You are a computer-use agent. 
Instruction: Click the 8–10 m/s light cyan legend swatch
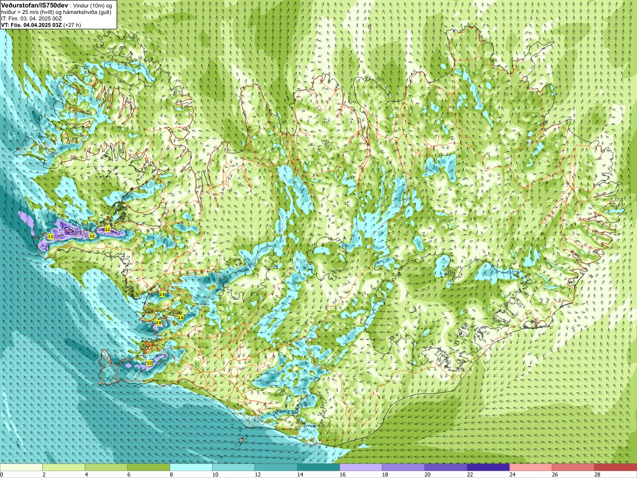[191, 468]
